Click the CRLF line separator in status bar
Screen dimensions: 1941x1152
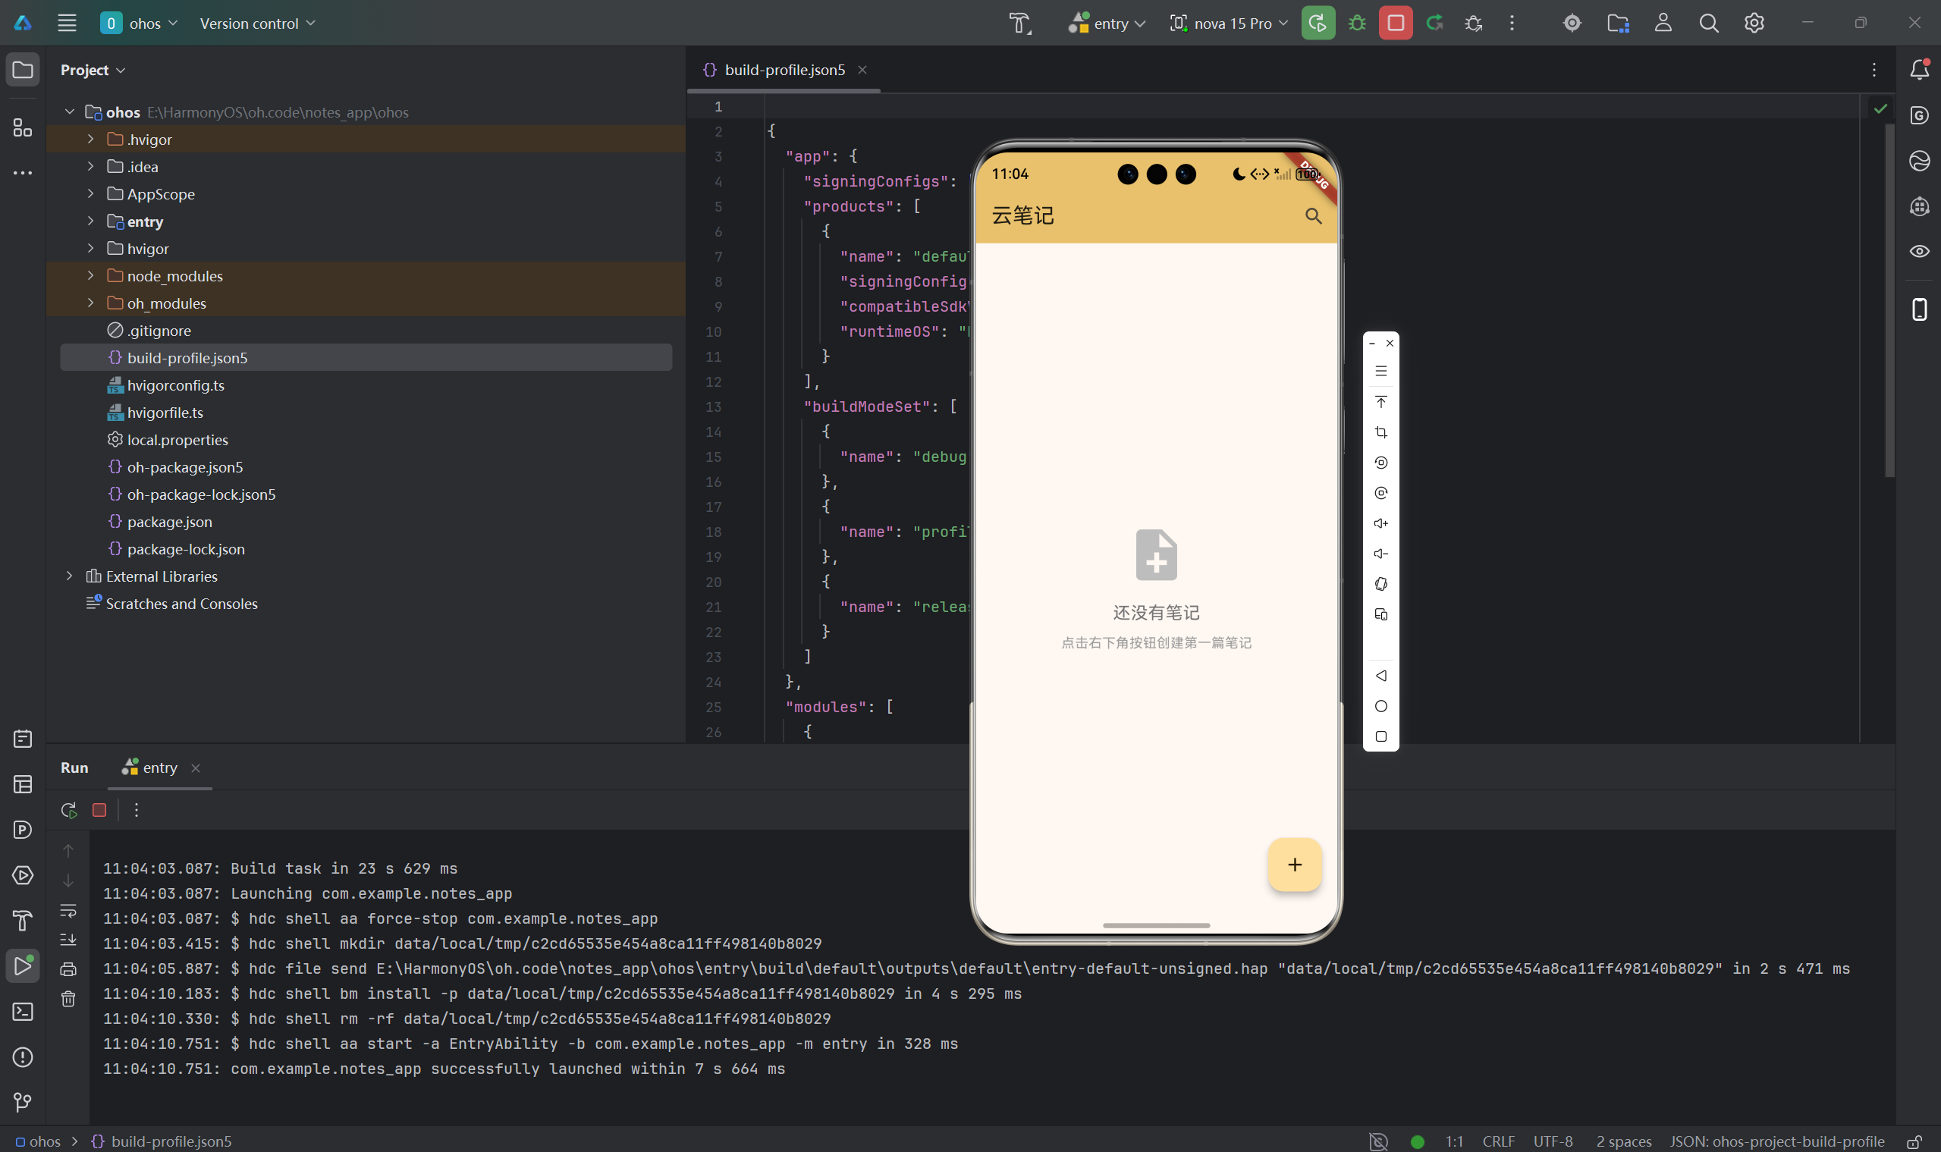tap(1498, 1141)
